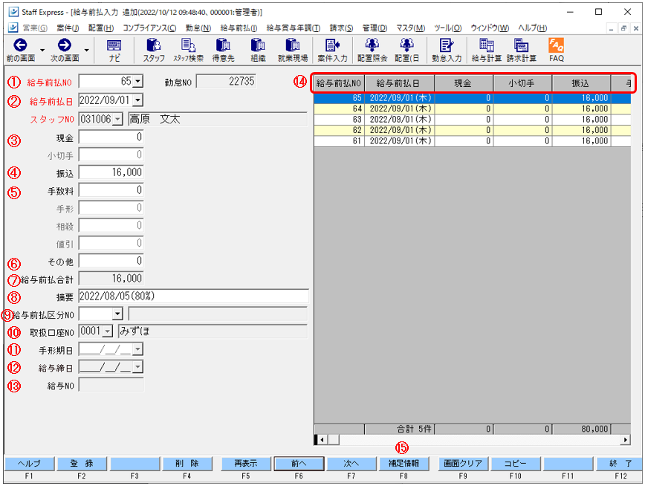Click into the 振込 amount field
The height and width of the screenshot is (486, 645).
[111, 172]
